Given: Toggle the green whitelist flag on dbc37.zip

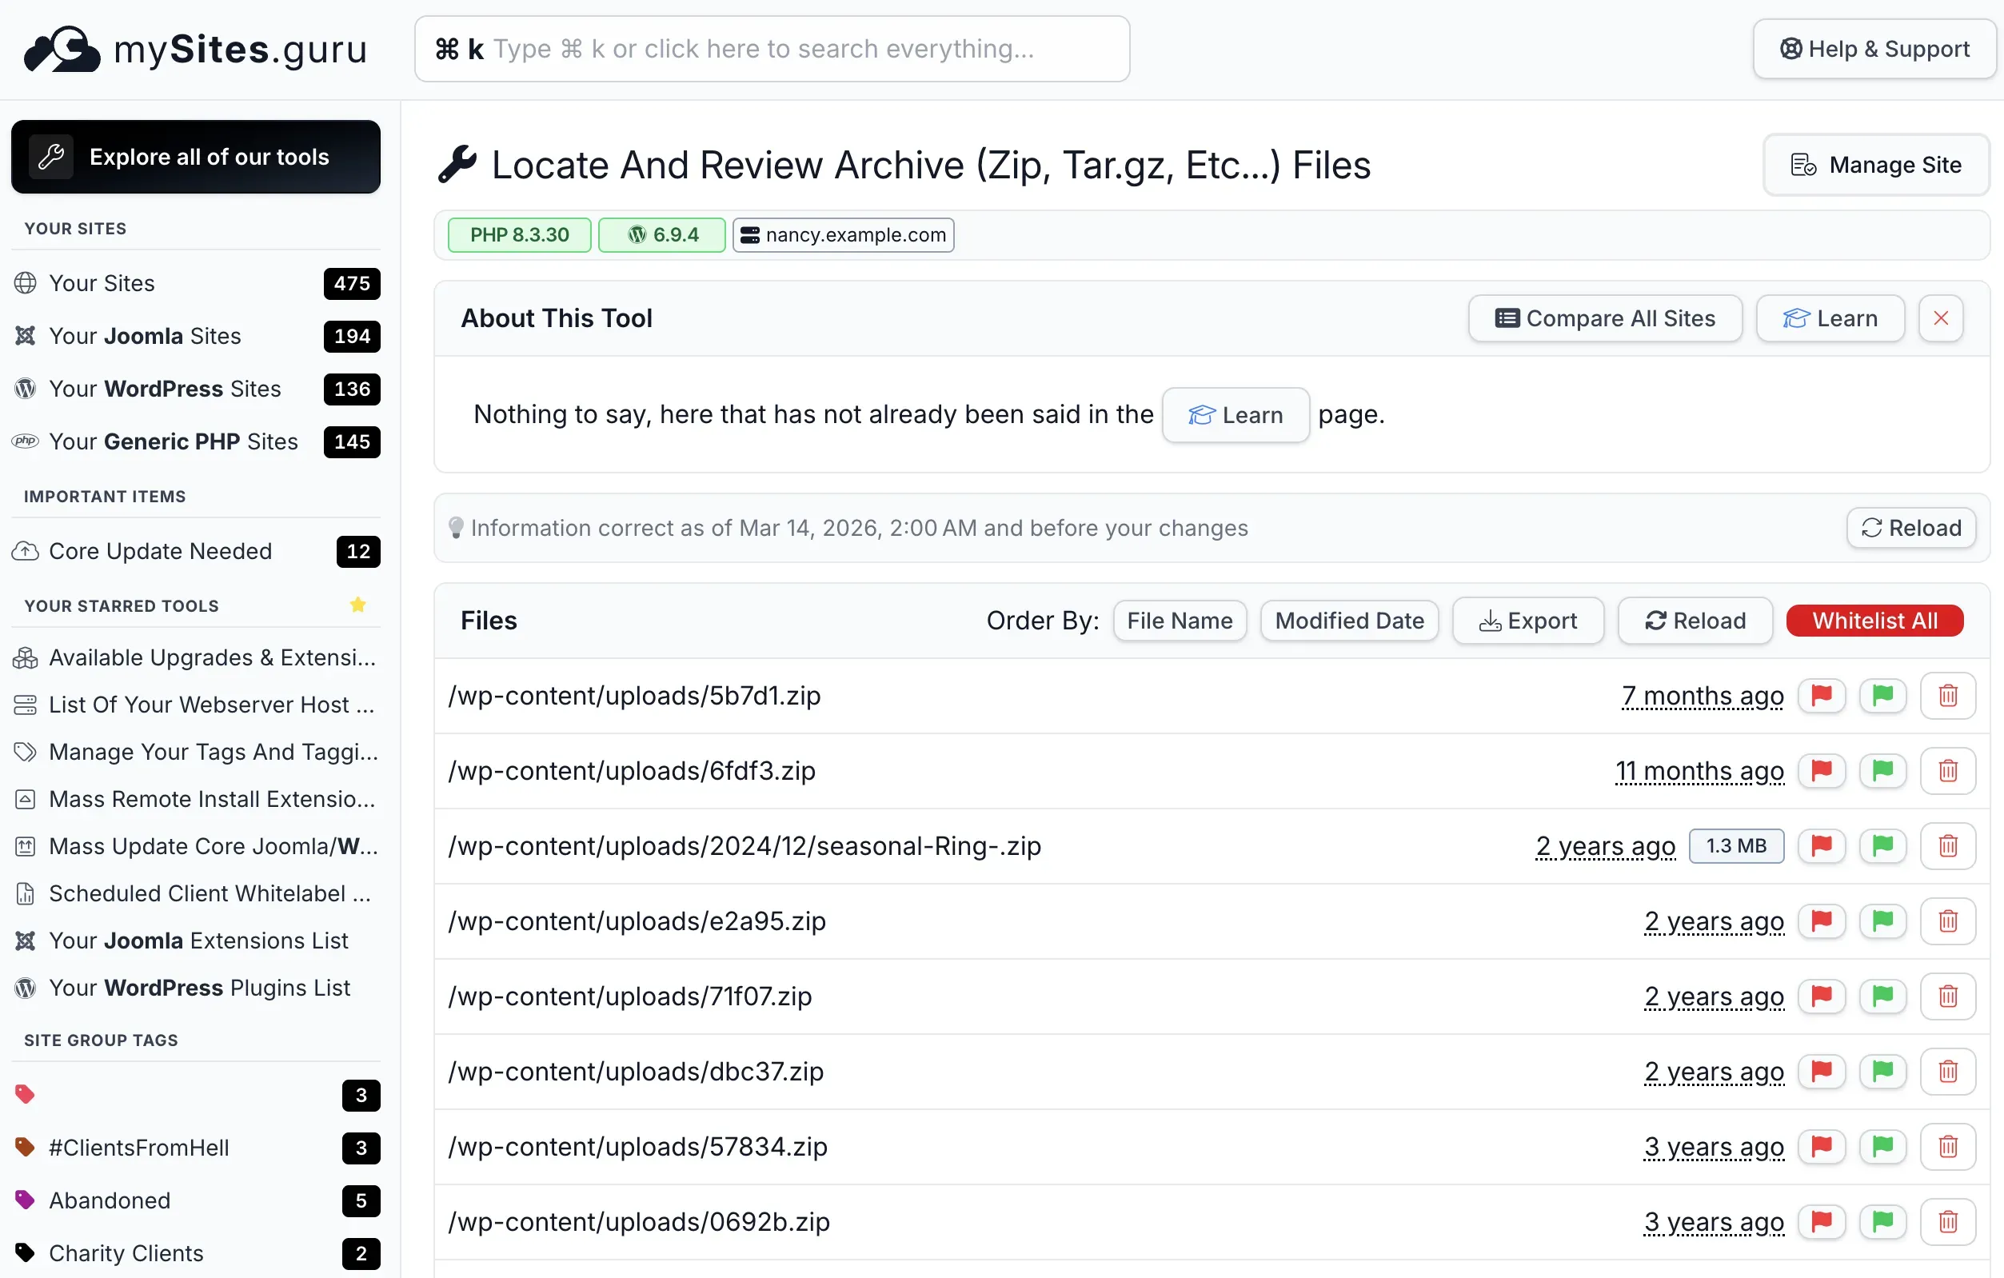Looking at the screenshot, I should click(1883, 1072).
